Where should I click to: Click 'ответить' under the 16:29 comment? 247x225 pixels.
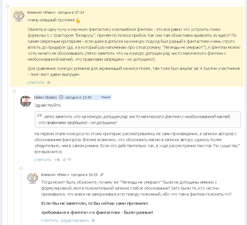pos(50,220)
